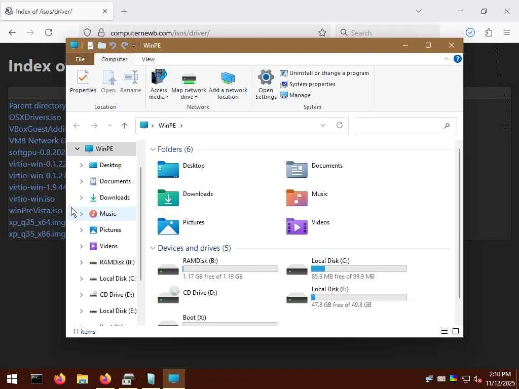519x389 pixels.
Task: Open quick access toolbar customize dropdown
Action: (x=133, y=46)
